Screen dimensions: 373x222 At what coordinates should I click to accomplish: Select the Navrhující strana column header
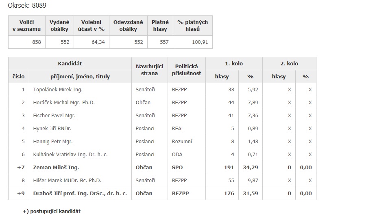point(149,70)
